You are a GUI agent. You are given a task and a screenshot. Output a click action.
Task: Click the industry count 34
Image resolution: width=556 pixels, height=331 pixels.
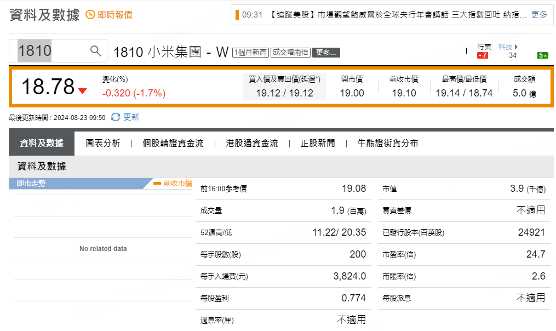(x=512, y=55)
